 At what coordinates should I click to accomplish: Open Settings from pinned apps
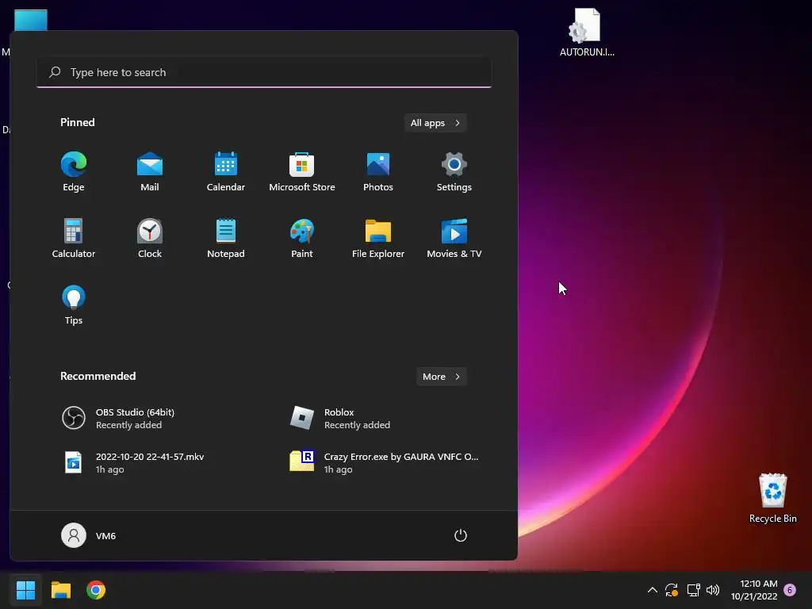pos(454,172)
